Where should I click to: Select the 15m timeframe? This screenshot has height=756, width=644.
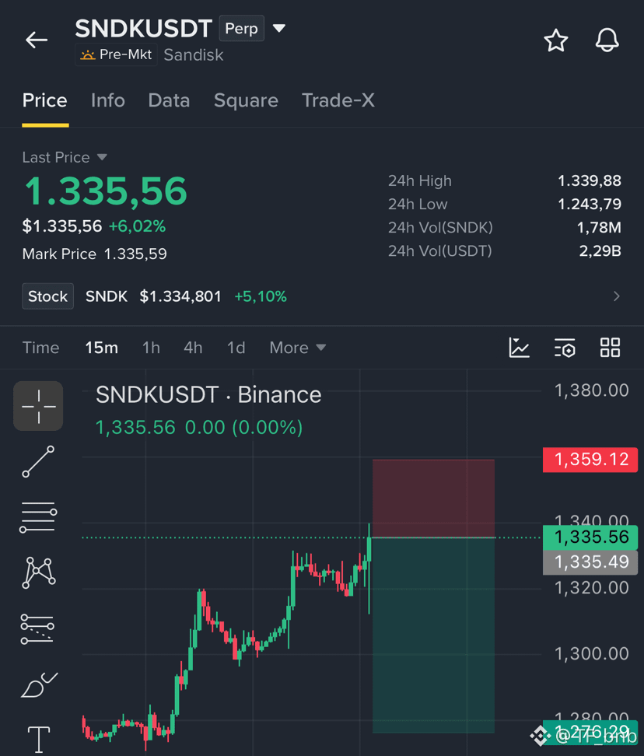coord(102,348)
